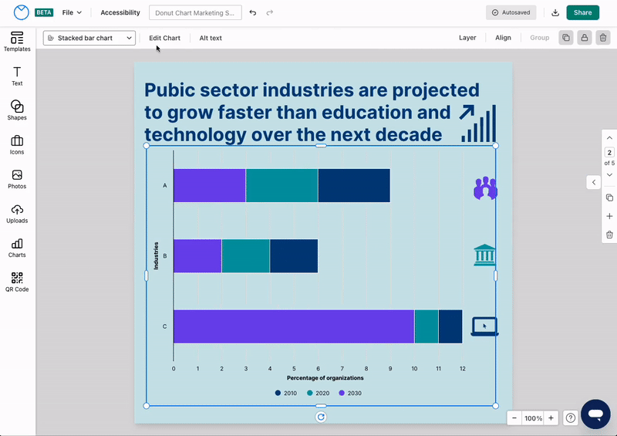Collapse the page panel chevron

(593, 182)
